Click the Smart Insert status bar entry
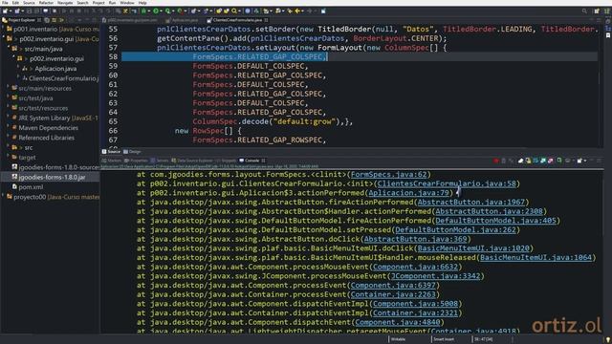The width and height of the screenshot is (612, 344). click(444, 339)
